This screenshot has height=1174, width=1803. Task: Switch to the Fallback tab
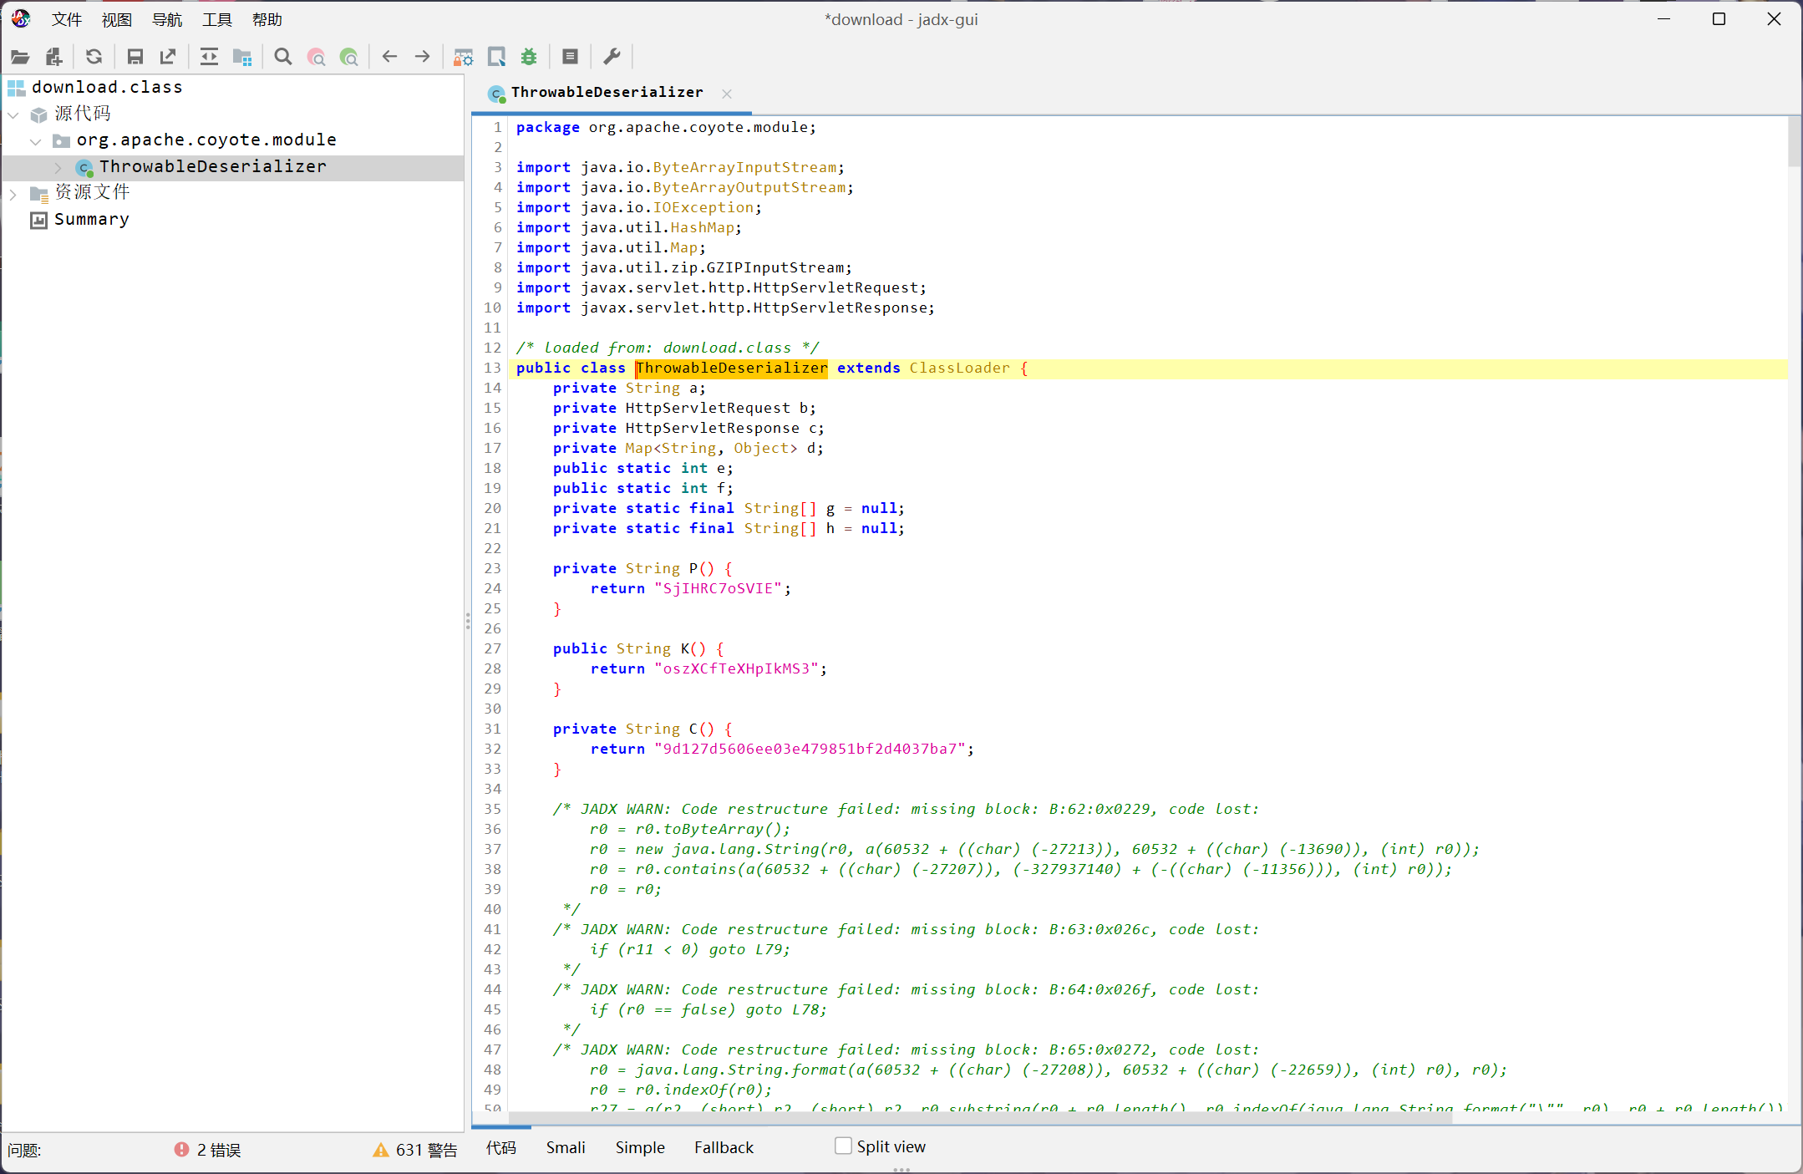(x=724, y=1147)
